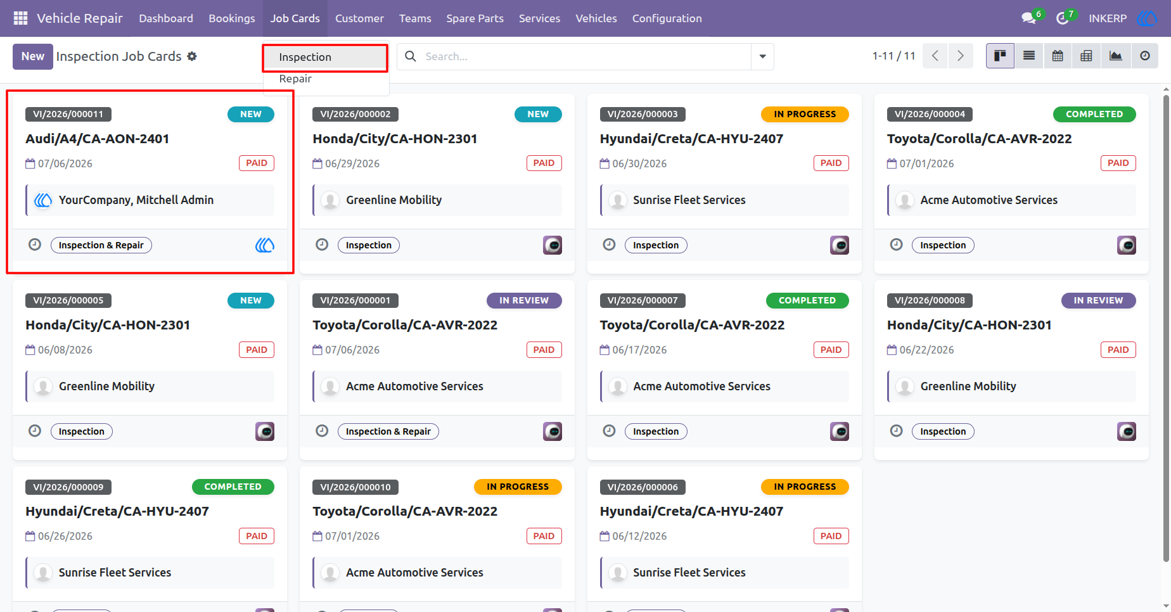Image resolution: width=1171 pixels, height=612 pixels.
Task: Click activity clock on card VI/2026/000011
Action: 35,245
